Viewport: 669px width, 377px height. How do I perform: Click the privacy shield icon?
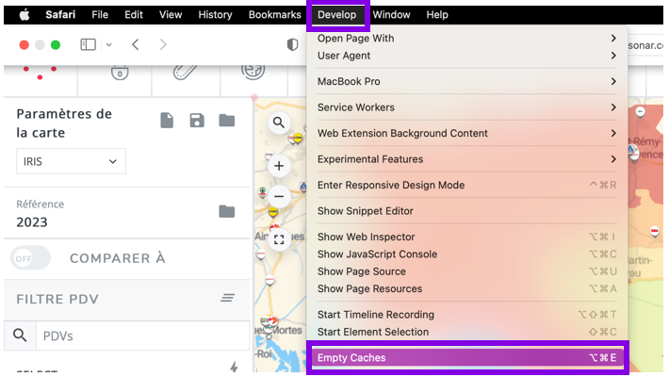pos(292,44)
